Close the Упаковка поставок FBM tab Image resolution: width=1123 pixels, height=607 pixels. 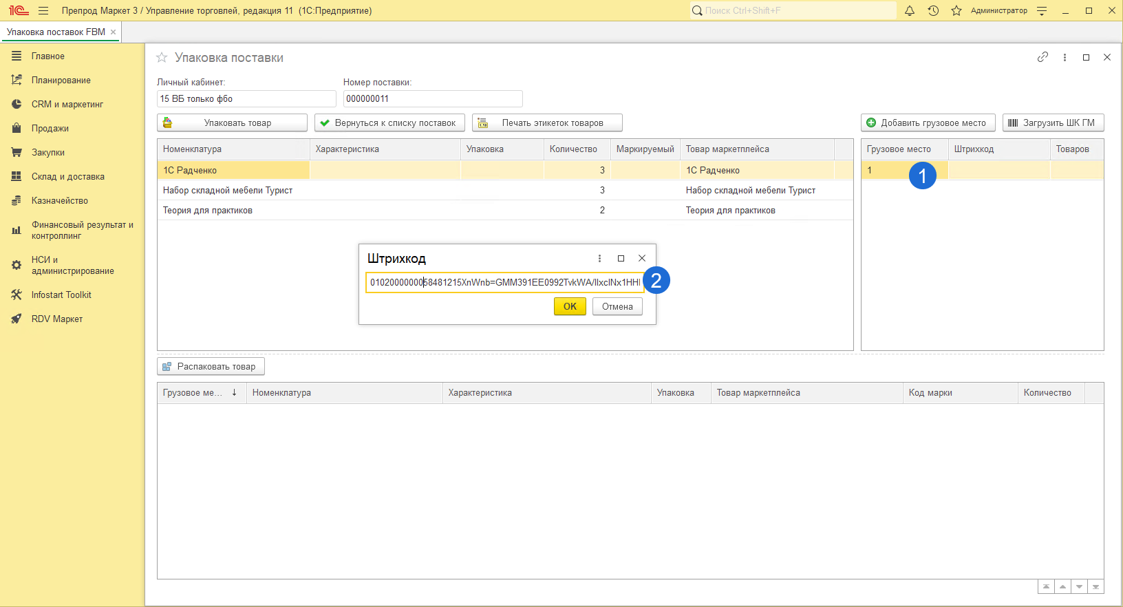(113, 32)
